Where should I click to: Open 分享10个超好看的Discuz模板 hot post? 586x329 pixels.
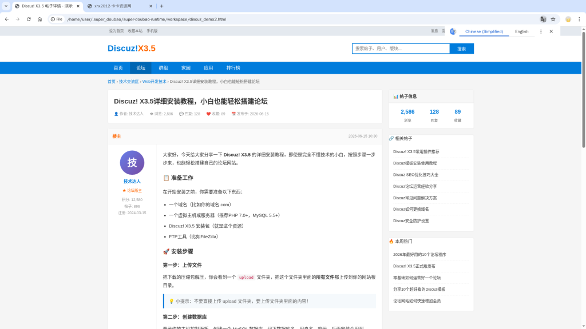tap(419, 290)
